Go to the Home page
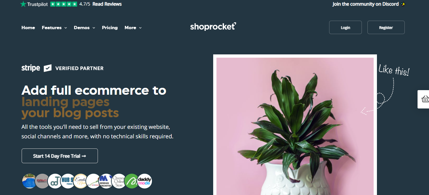The height and width of the screenshot is (195, 429). [x=28, y=28]
